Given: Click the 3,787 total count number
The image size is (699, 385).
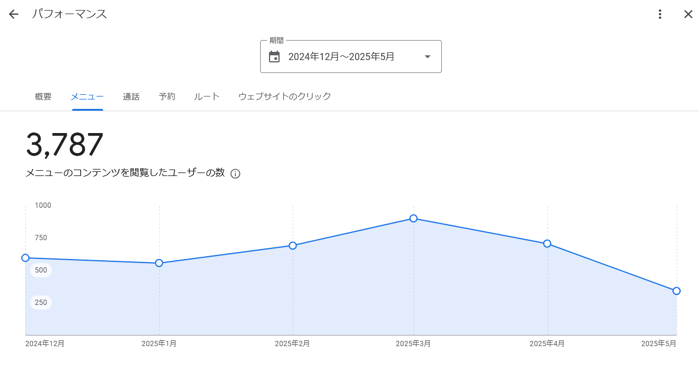Looking at the screenshot, I should pos(65,145).
